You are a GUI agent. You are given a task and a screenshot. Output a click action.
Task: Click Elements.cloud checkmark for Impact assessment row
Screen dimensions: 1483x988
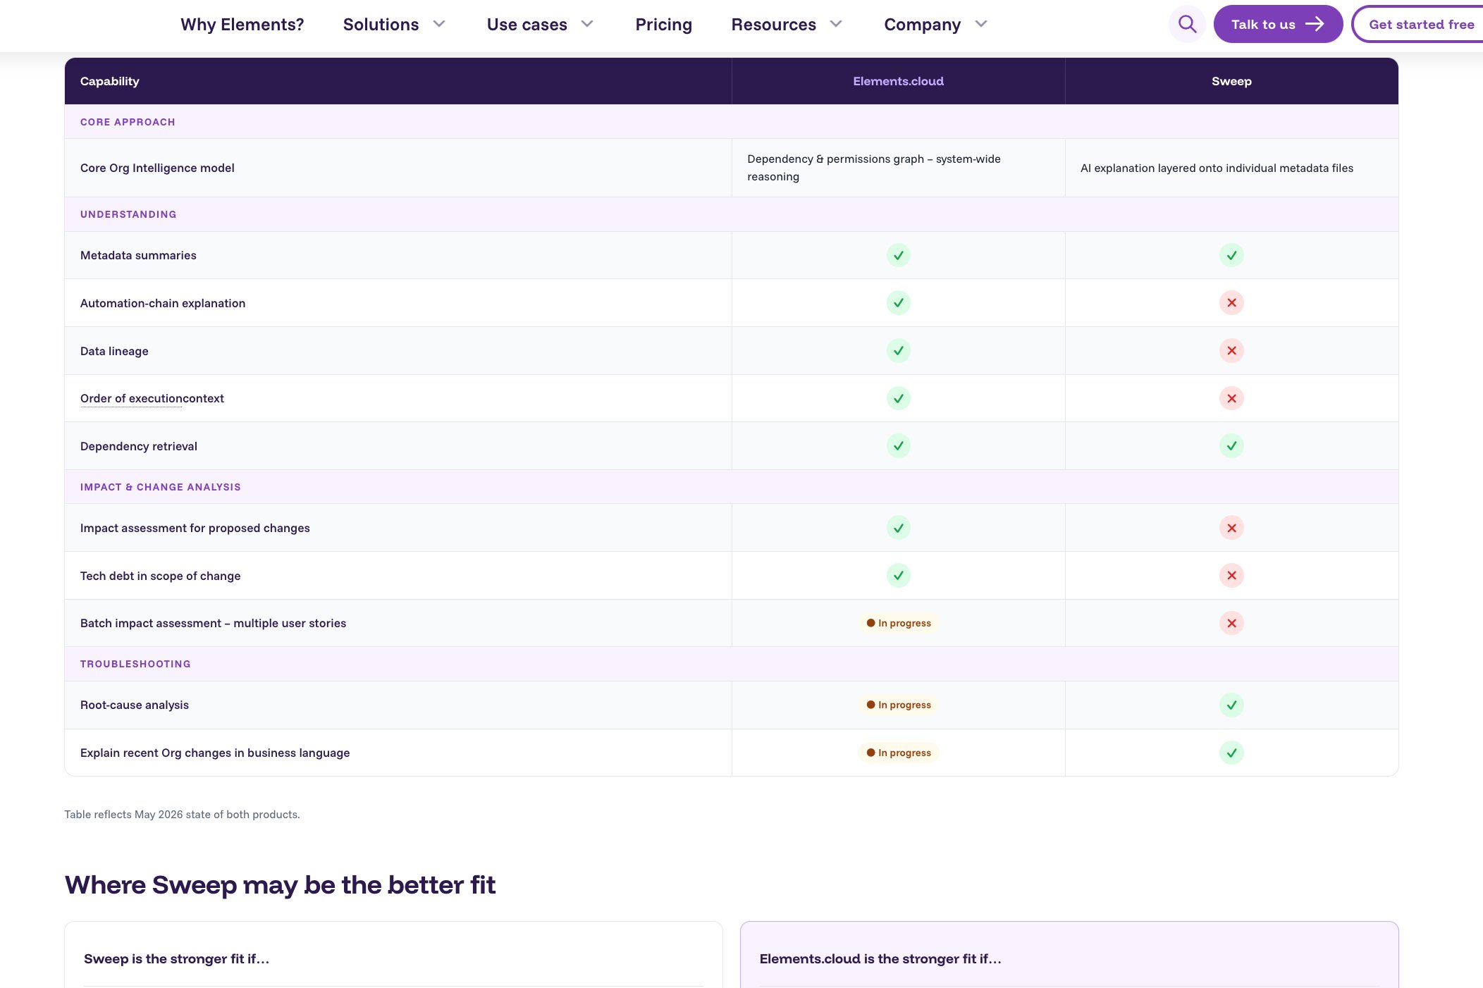coord(898,528)
